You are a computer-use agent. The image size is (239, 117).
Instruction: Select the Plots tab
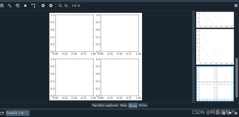133,105
